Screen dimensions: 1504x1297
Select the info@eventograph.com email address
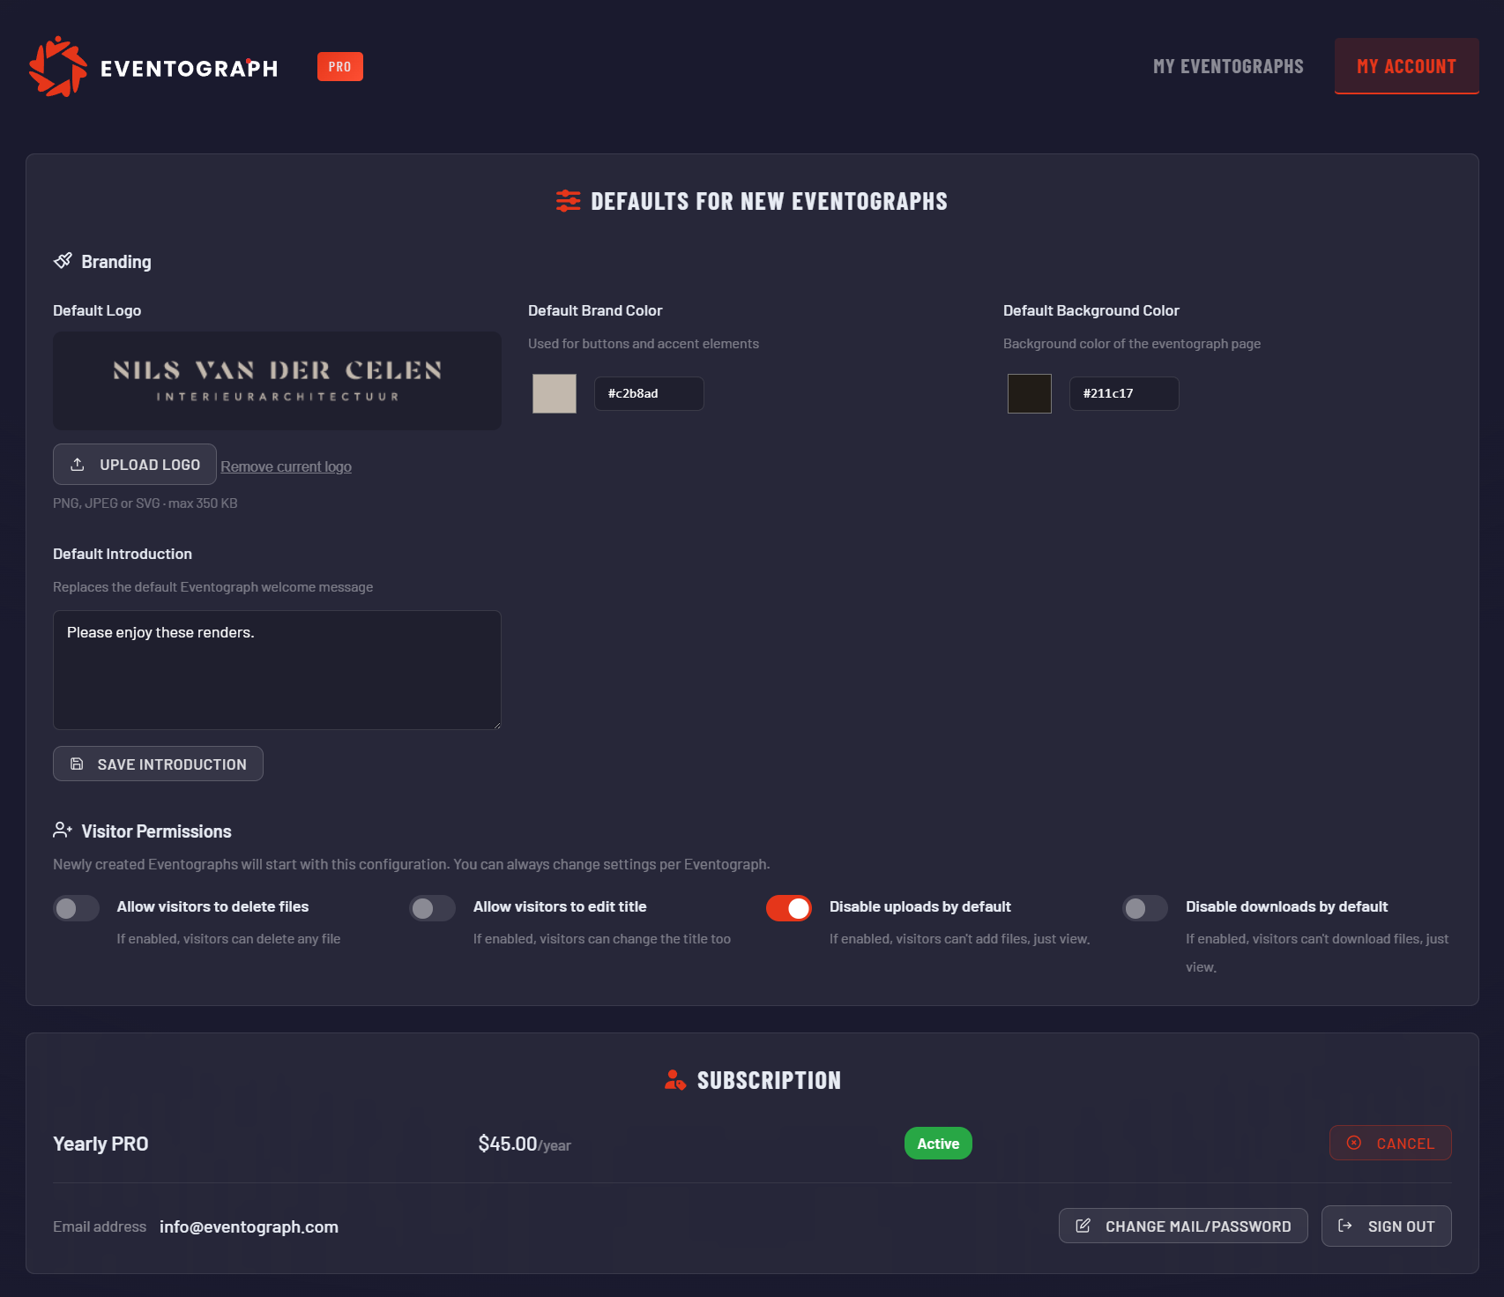coord(249,1226)
